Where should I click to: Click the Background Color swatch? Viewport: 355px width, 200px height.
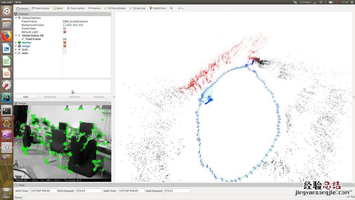[65, 25]
